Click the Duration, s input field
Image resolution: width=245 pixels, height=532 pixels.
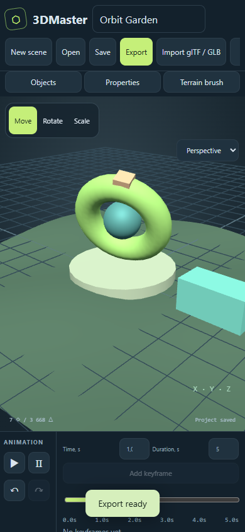pos(224,449)
